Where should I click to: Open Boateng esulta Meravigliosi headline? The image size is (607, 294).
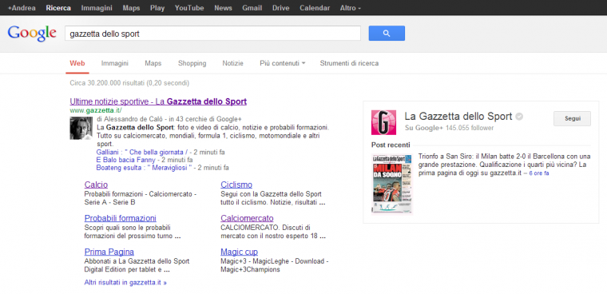point(144,168)
